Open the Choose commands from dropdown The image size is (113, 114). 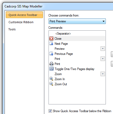click(77, 21)
